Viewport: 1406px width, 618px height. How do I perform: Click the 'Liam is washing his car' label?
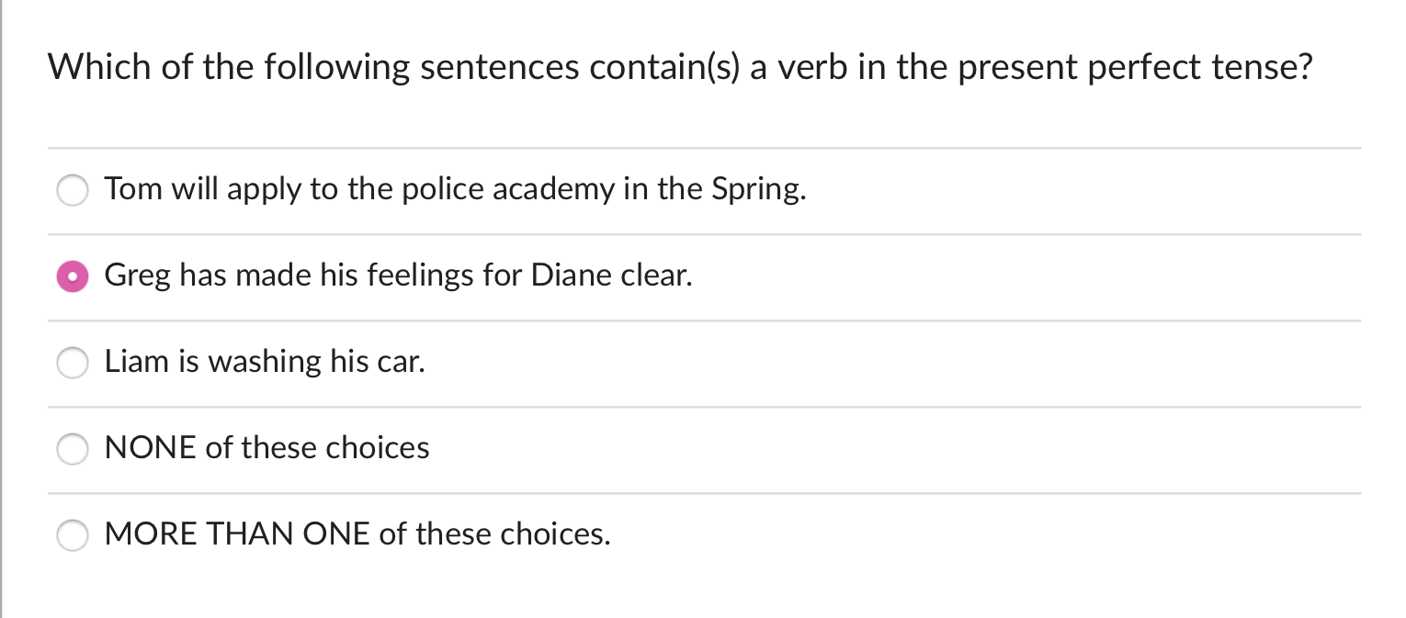pos(265,362)
